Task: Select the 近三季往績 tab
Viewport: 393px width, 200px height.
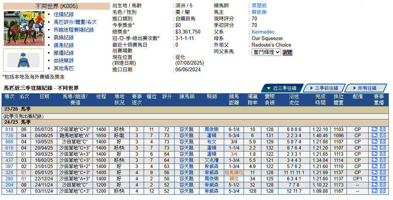Action: (283, 88)
